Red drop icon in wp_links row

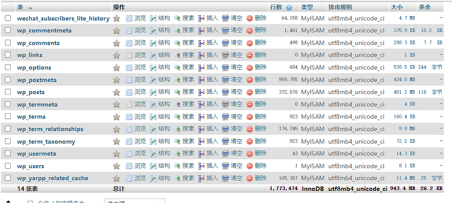pos(250,55)
